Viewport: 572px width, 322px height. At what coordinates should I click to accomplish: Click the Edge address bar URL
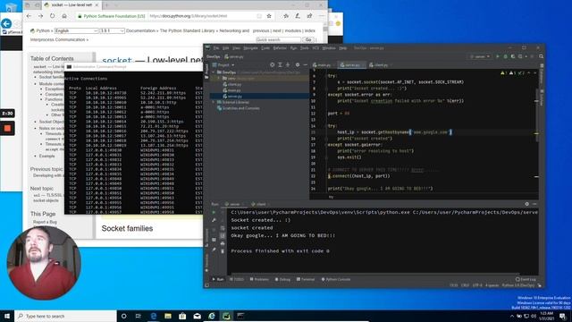tap(189, 16)
